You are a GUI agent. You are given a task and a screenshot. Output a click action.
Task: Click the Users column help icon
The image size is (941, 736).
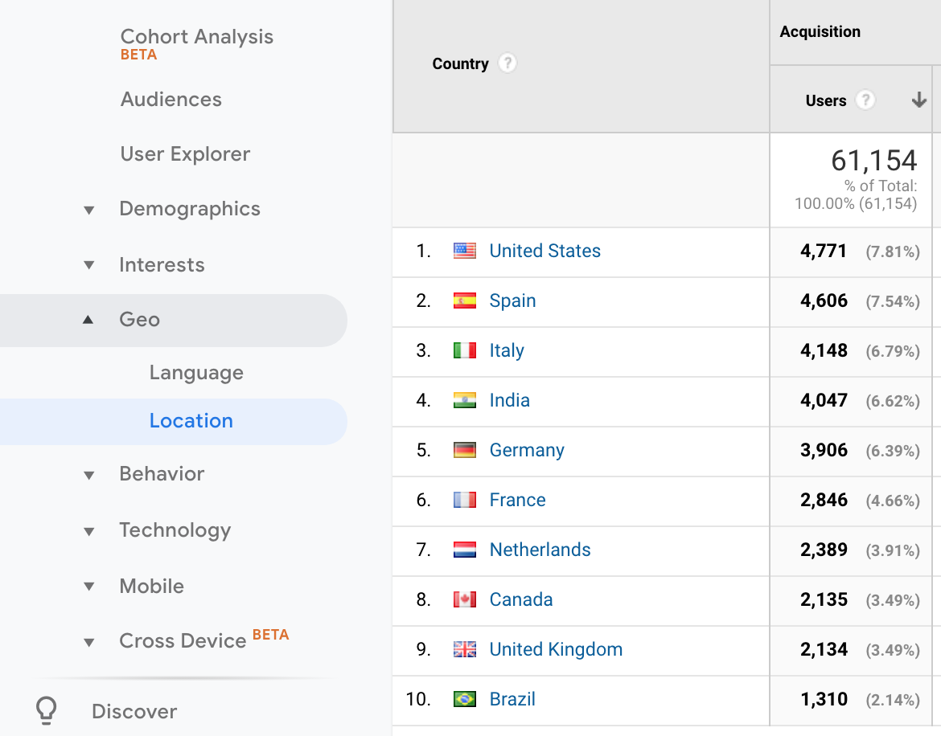coord(865,100)
